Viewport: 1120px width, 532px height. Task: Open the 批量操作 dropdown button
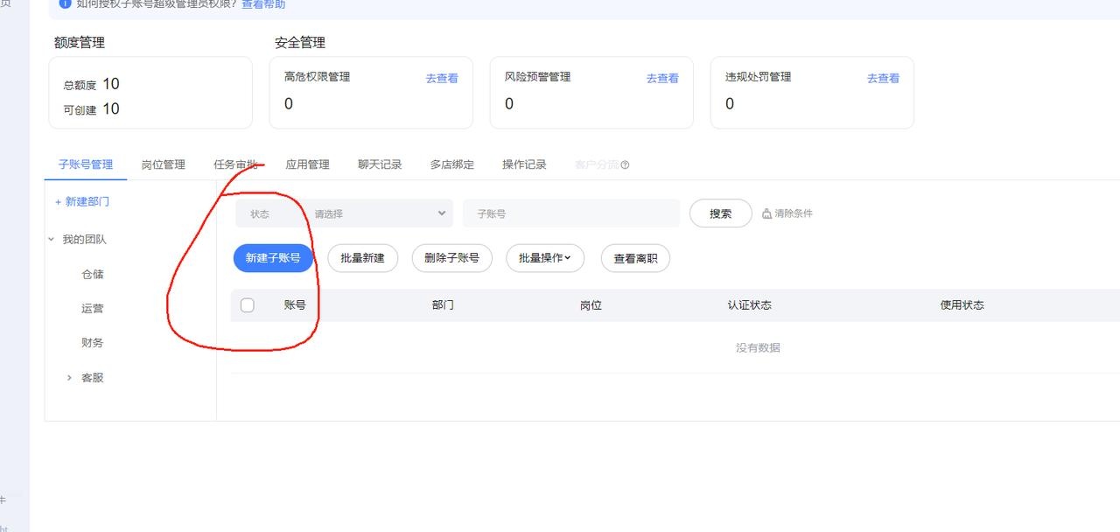545,258
